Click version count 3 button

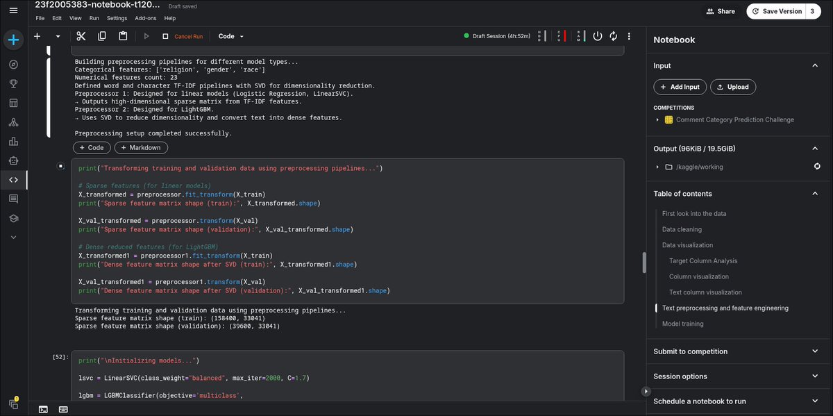[x=813, y=11]
